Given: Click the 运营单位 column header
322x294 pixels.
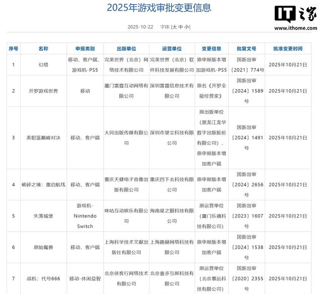Looking at the screenshot, I should [x=172, y=49].
